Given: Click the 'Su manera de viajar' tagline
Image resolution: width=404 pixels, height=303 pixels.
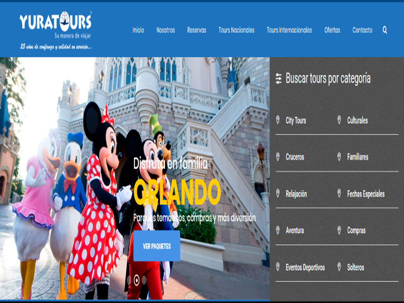Looking at the screenshot, I should click(73, 35).
